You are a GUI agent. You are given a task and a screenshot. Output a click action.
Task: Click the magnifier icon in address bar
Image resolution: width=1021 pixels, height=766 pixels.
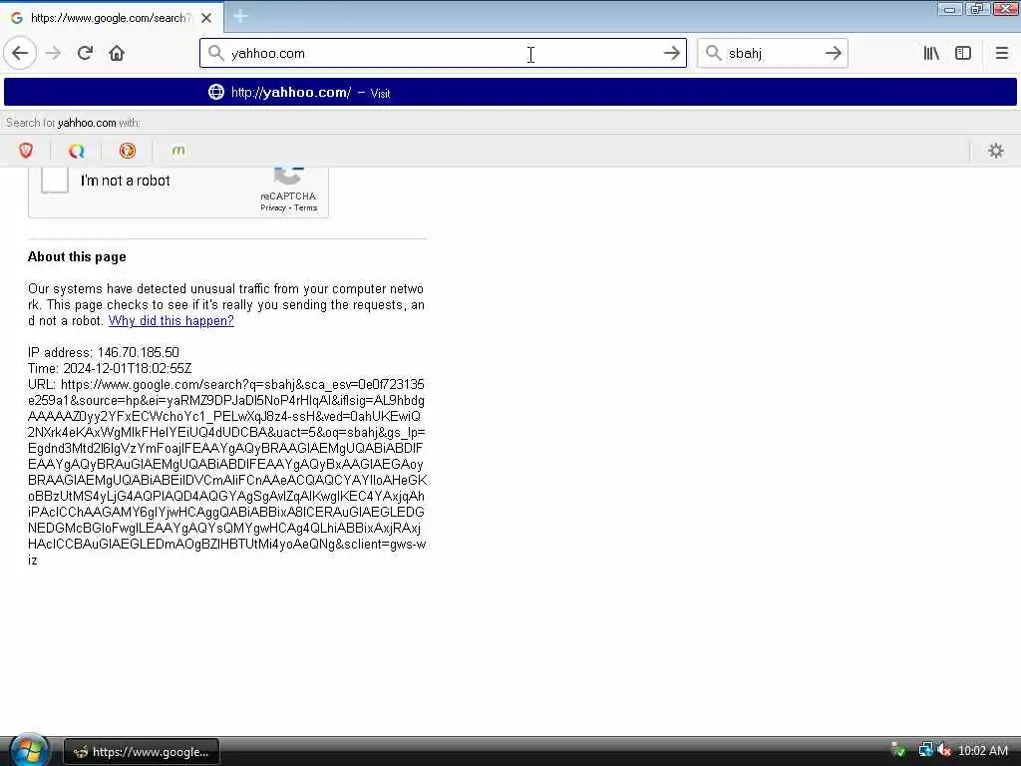tap(215, 53)
